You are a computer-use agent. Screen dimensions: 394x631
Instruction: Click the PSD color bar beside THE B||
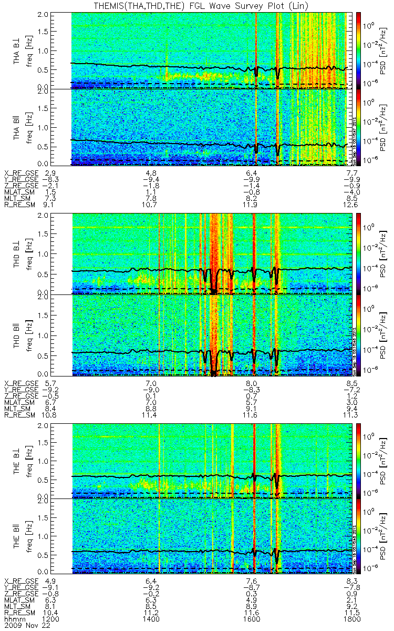click(359, 536)
